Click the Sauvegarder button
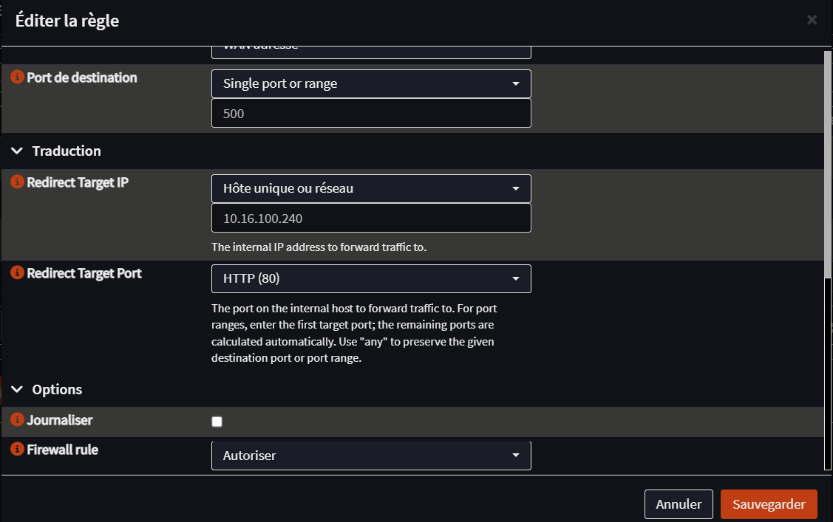 pos(769,504)
